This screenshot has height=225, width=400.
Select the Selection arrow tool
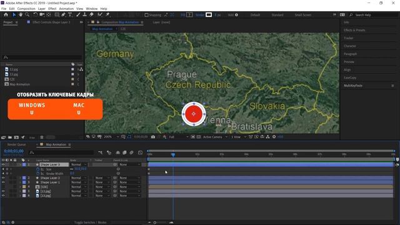click(14, 15)
